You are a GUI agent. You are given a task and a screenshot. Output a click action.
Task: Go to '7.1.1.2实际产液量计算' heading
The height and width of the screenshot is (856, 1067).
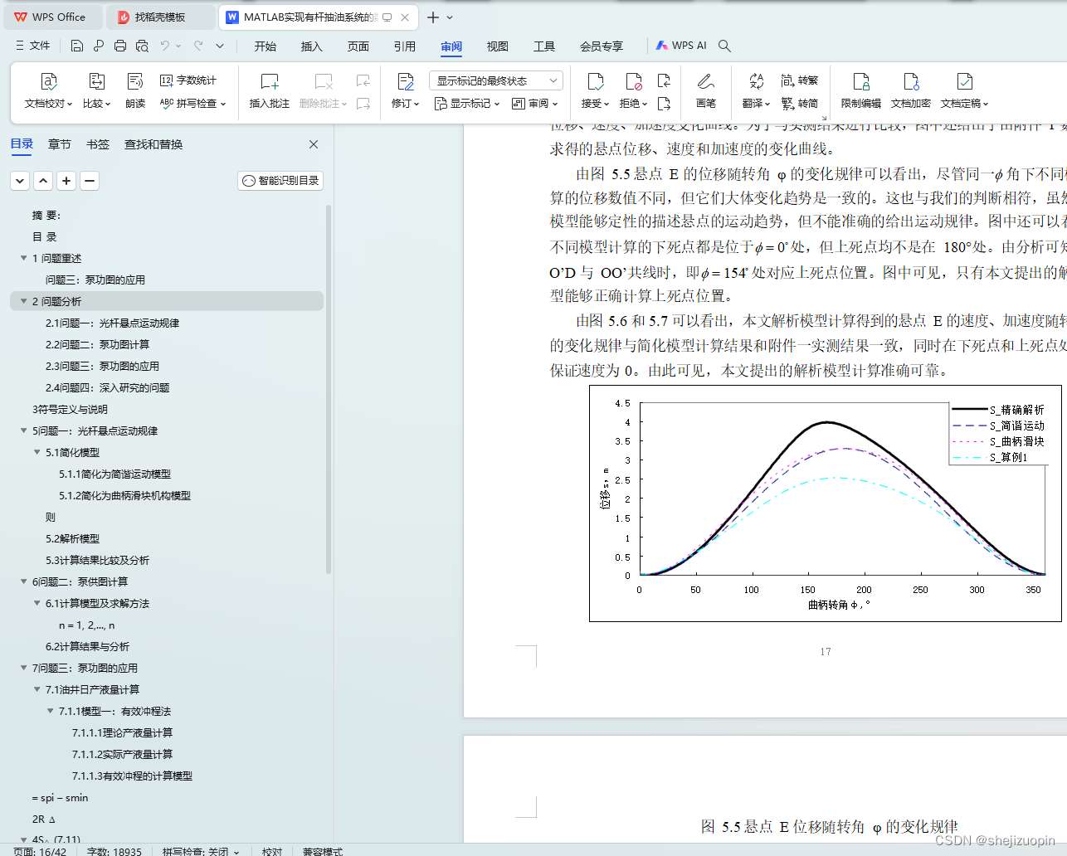tap(122, 754)
